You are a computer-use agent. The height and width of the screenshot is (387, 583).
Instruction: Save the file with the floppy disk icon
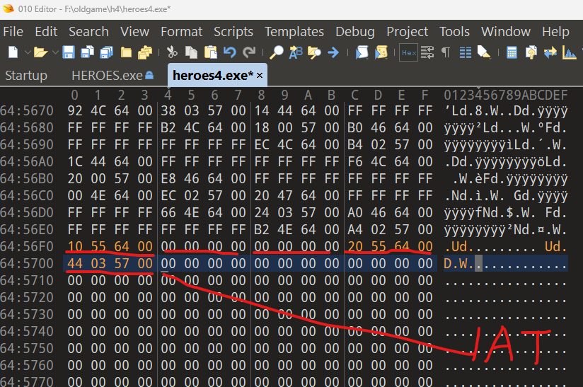click(x=69, y=52)
